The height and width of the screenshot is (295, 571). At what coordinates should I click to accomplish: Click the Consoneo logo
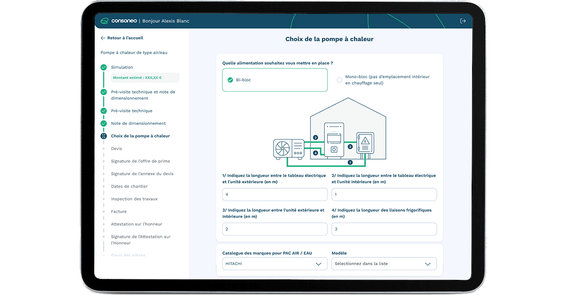coord(119,21)
